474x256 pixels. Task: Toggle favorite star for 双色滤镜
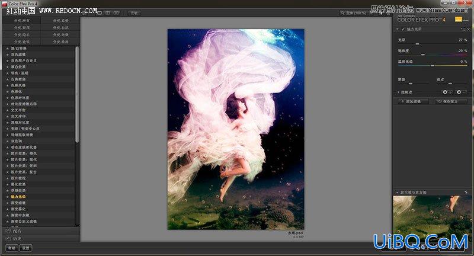pyautogui.click(x=7, y=55)
